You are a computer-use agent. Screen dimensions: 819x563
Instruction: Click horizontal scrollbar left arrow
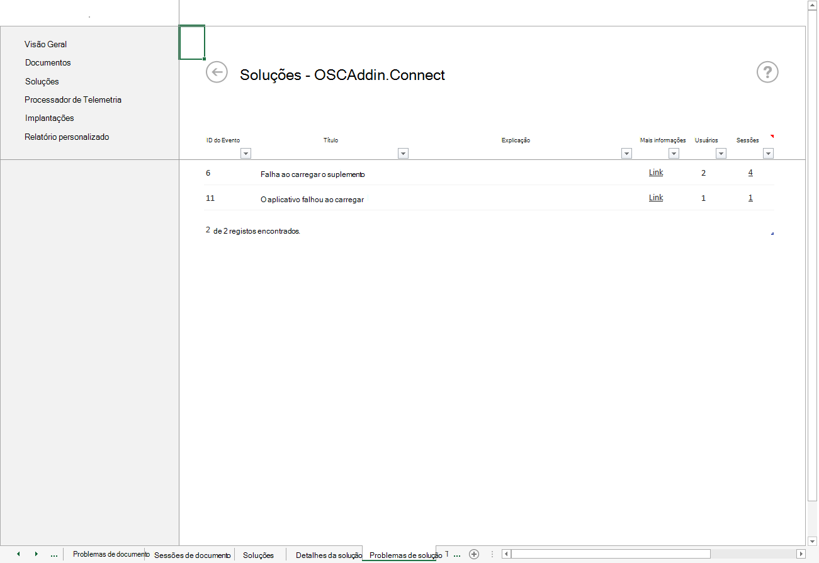coord(506,554)
